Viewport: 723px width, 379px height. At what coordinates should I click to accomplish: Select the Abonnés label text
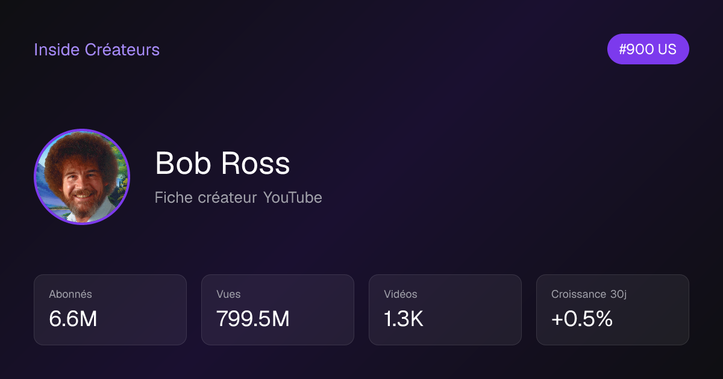[x=70, y=294]
